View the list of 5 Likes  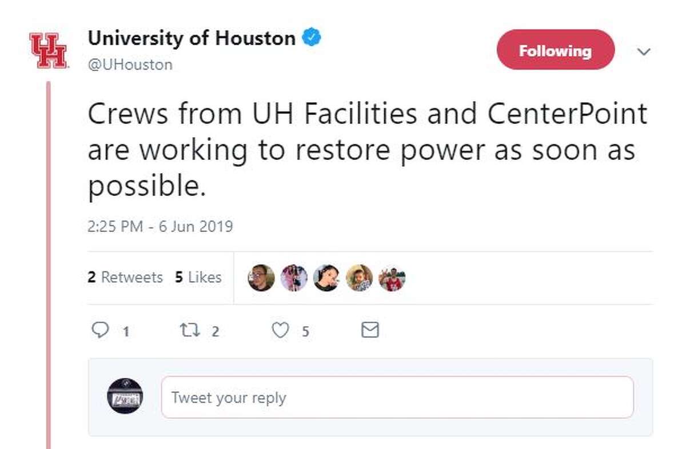point(198,278)
